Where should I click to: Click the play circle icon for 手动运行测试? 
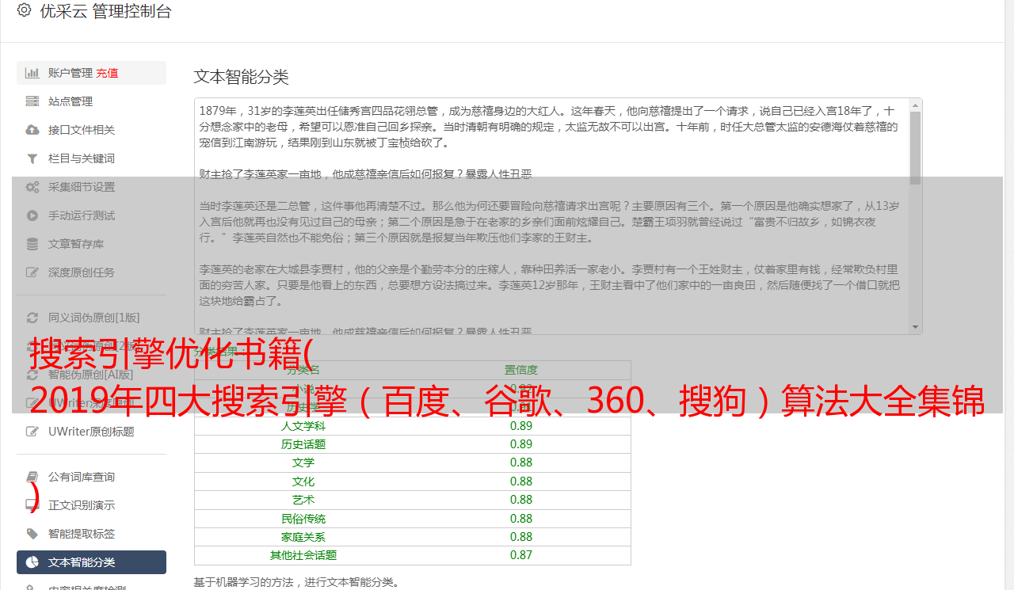32,215
